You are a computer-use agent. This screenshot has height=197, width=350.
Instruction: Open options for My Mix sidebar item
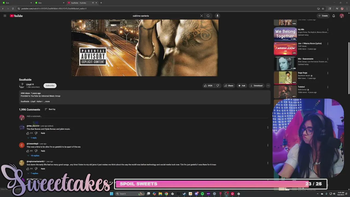pos(328,30)
